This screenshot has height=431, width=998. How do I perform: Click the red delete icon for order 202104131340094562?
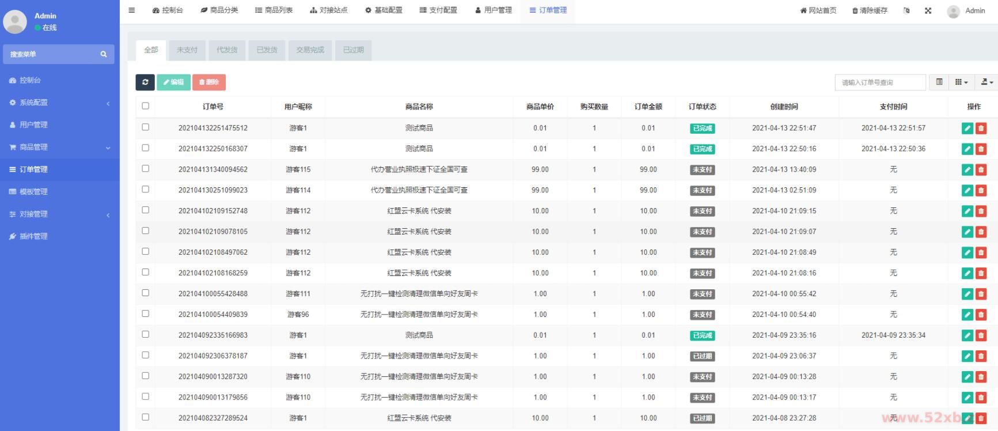pyautogui.click(x=981, y=170)
